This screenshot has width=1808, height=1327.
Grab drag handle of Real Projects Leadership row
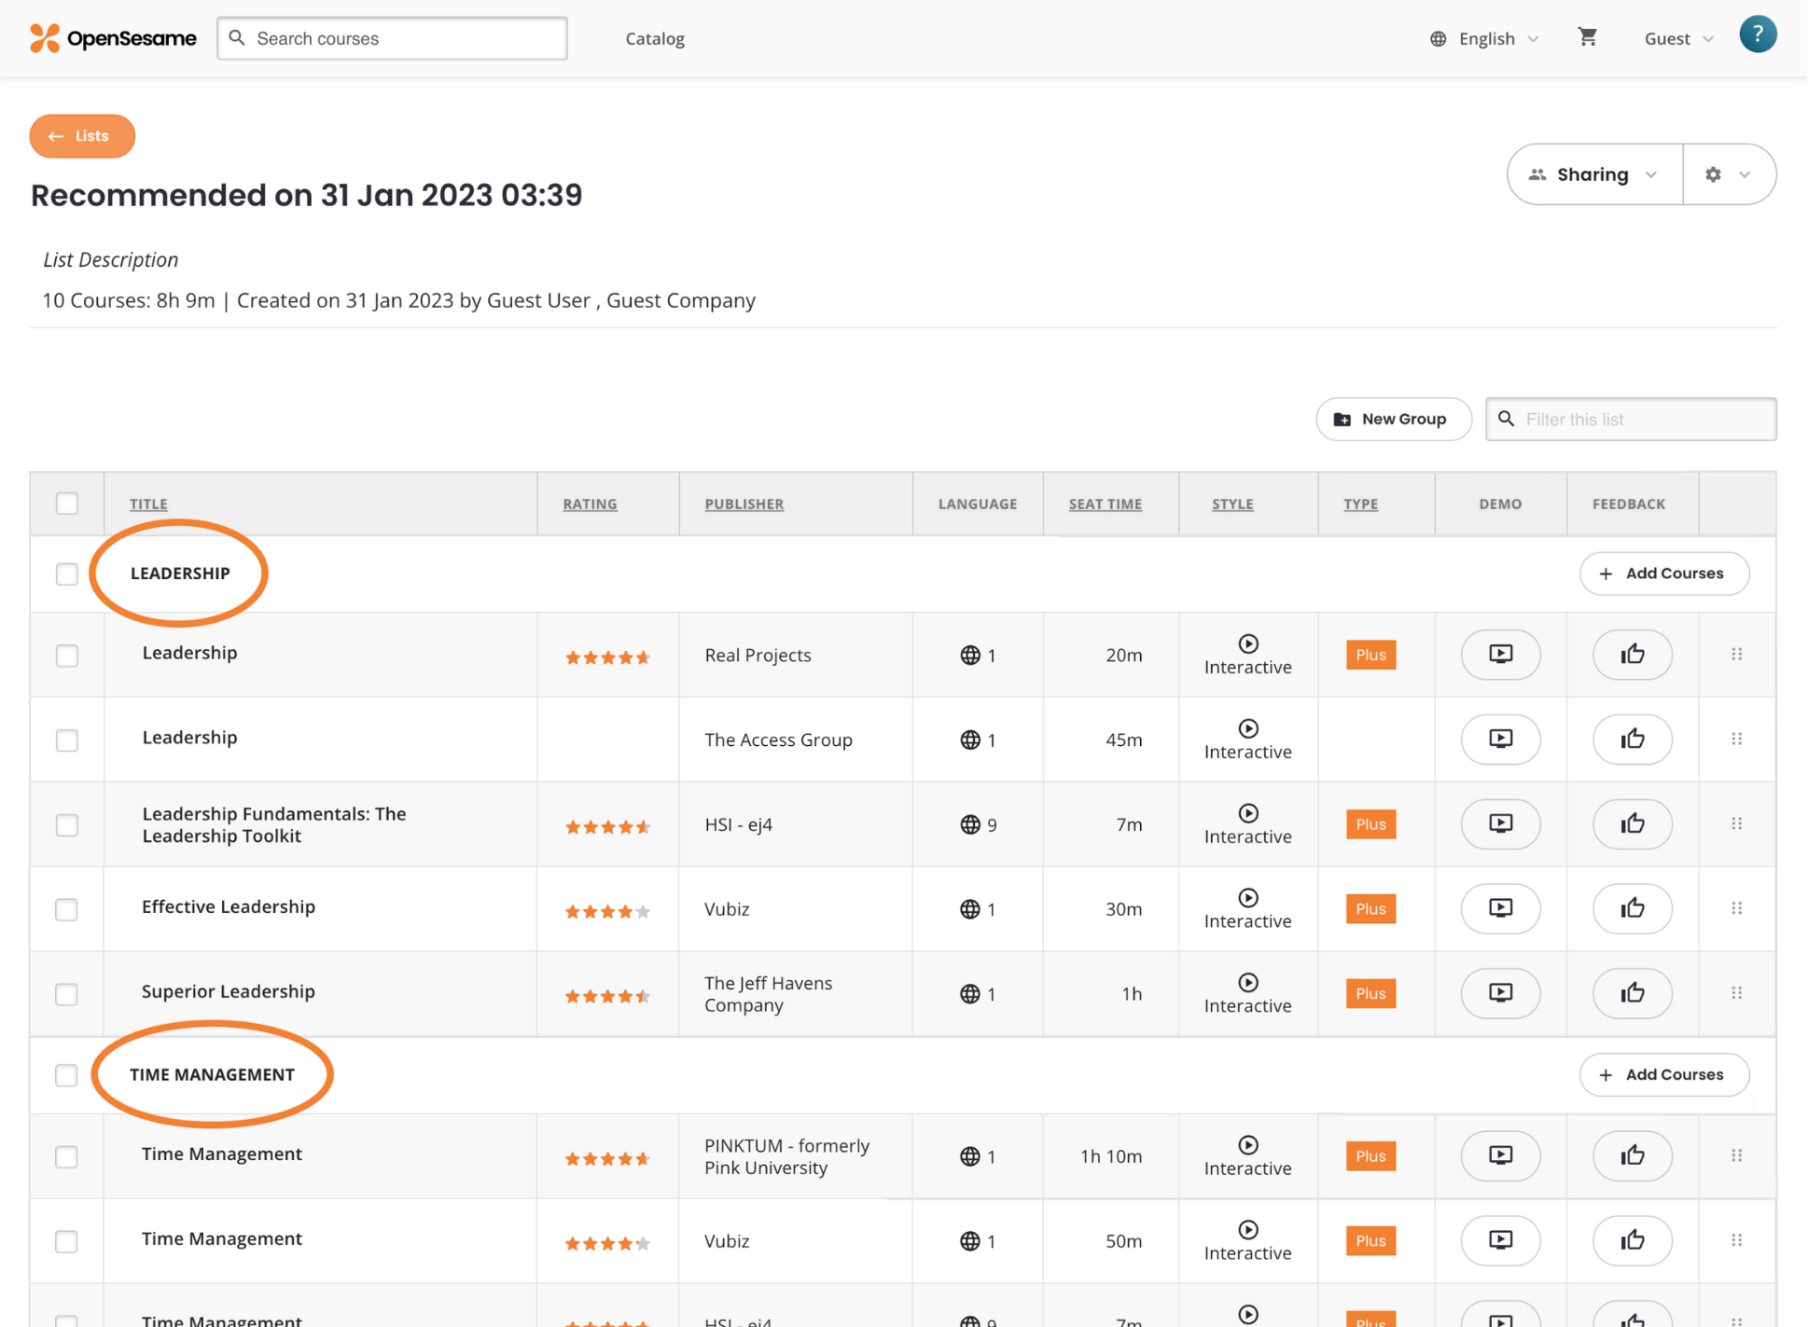tap(1736, 655)
